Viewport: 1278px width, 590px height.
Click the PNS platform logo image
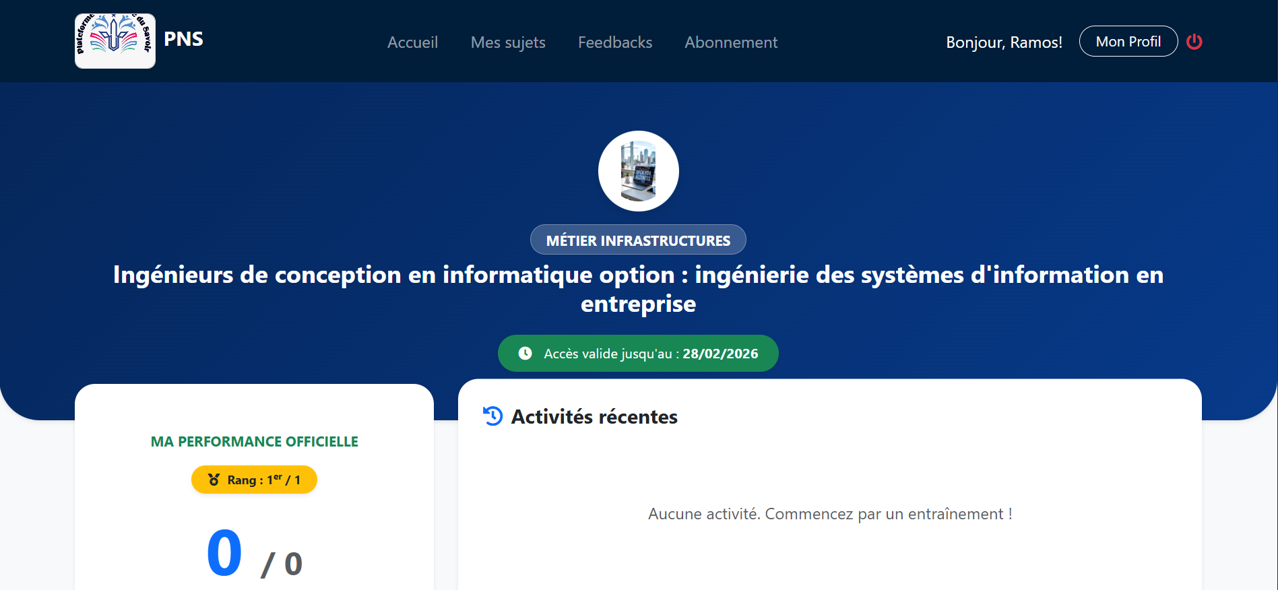(x=115, y=41)
